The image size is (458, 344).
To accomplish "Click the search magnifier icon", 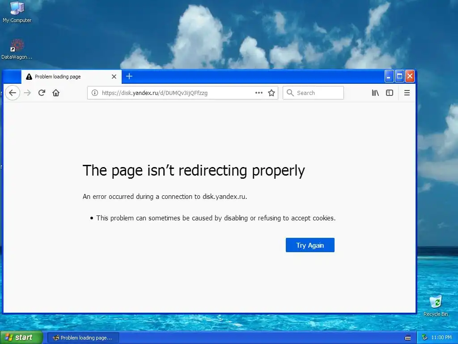I will click(290, 93).
